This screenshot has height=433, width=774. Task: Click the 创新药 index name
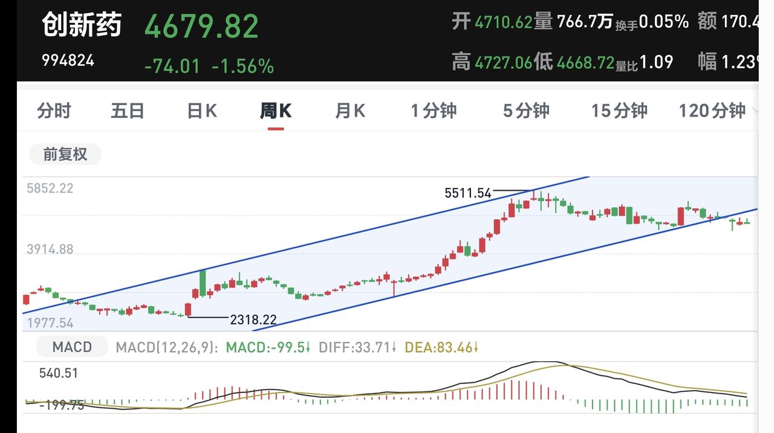82,25
